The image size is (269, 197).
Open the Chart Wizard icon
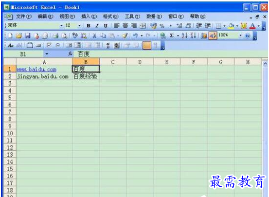tap(204, 36)
